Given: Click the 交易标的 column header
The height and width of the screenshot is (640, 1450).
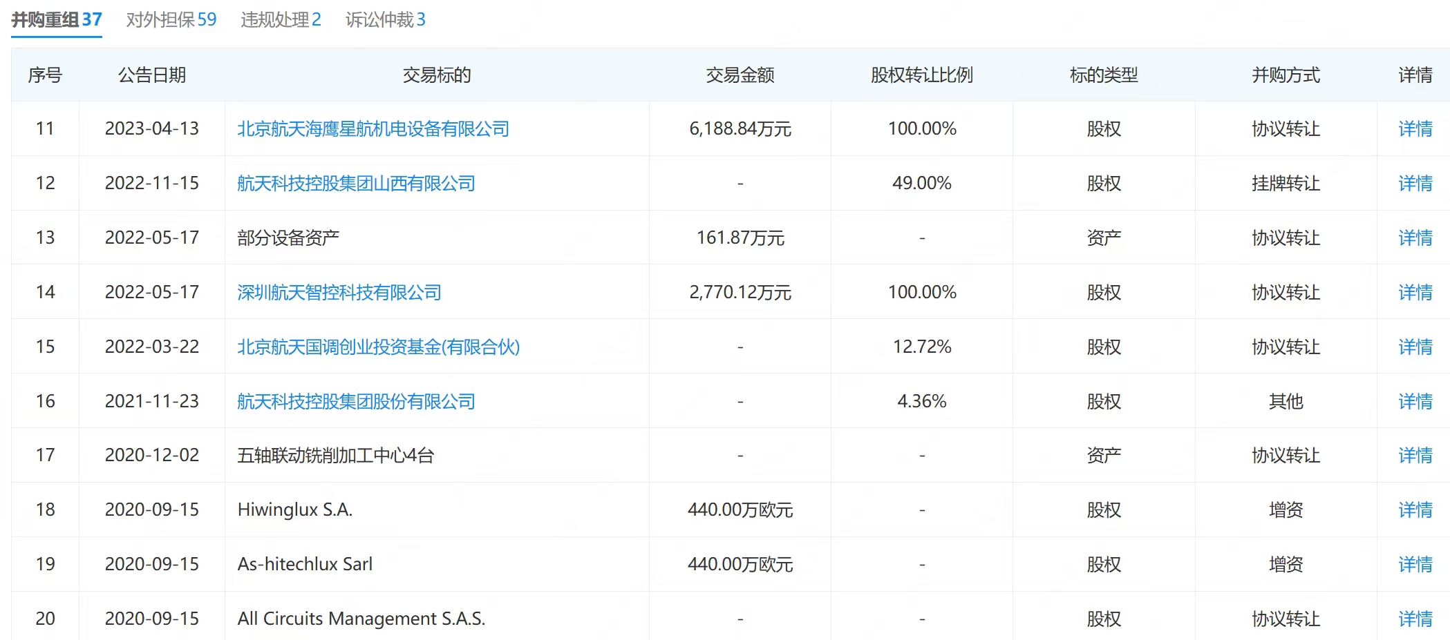Looking at the screenshot, I should pos(437,75).
